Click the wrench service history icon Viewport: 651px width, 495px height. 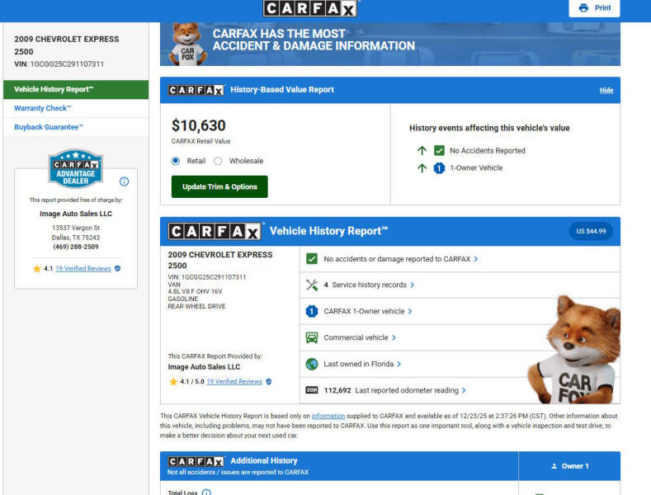pos(311,285)
